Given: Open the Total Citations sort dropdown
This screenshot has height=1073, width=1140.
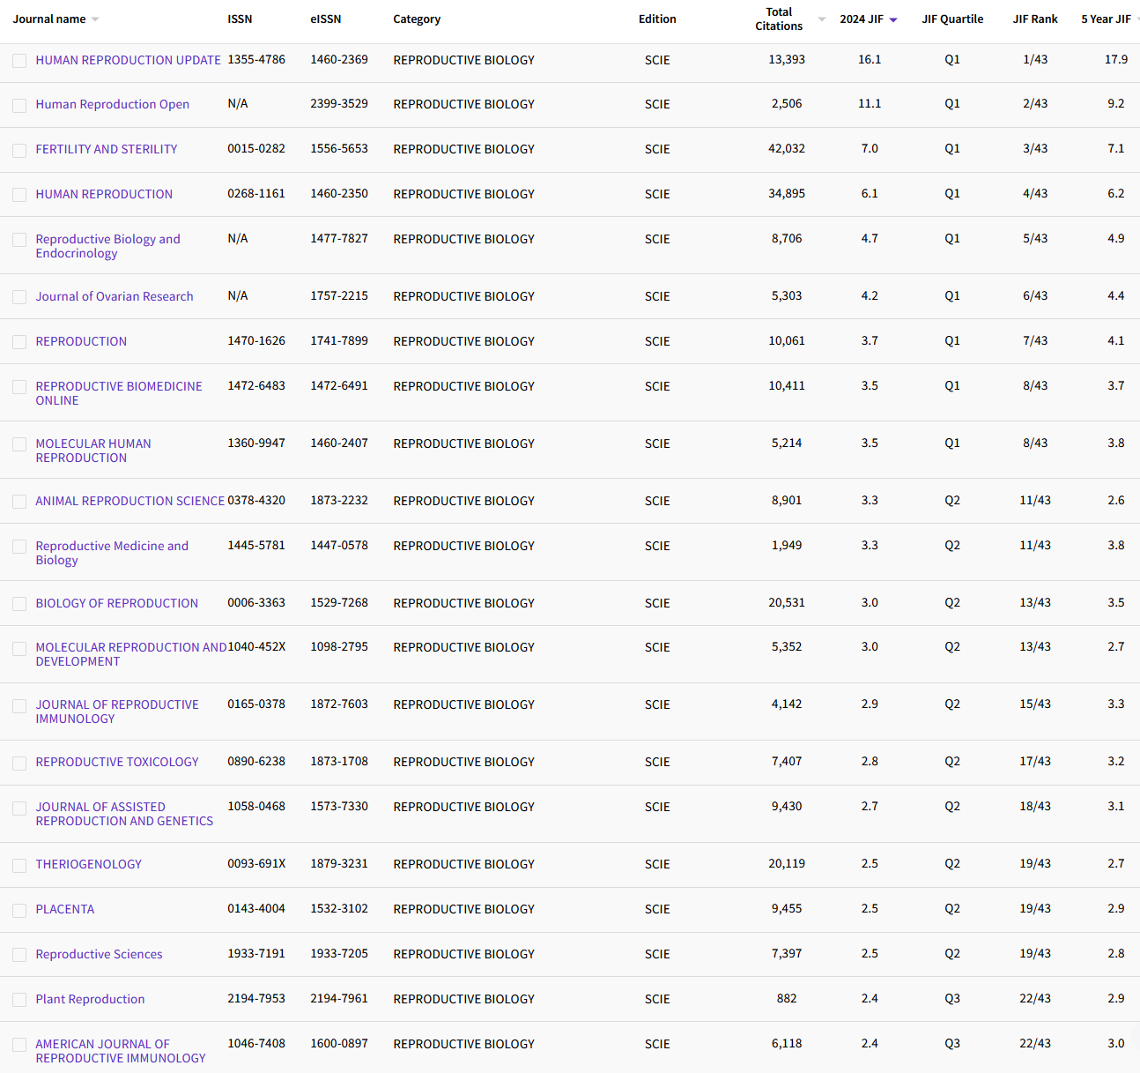Looking at the screenshot, I should coord(821,18).
